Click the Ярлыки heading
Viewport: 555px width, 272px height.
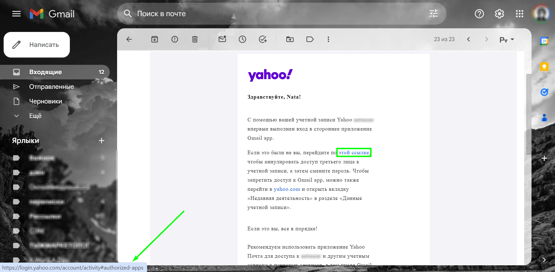(26, 141)
